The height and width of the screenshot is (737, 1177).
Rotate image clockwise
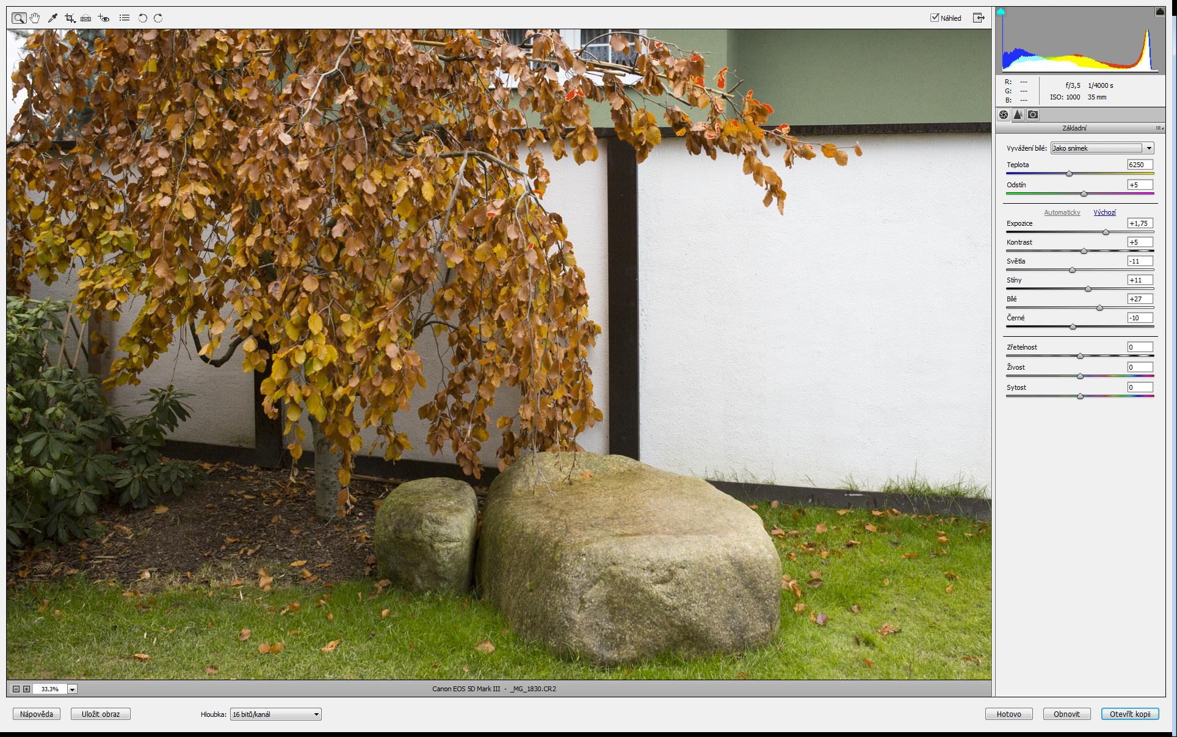[158, 18]
